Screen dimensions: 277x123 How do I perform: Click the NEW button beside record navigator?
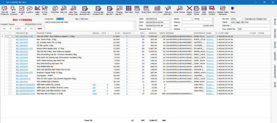pos(40,29)
